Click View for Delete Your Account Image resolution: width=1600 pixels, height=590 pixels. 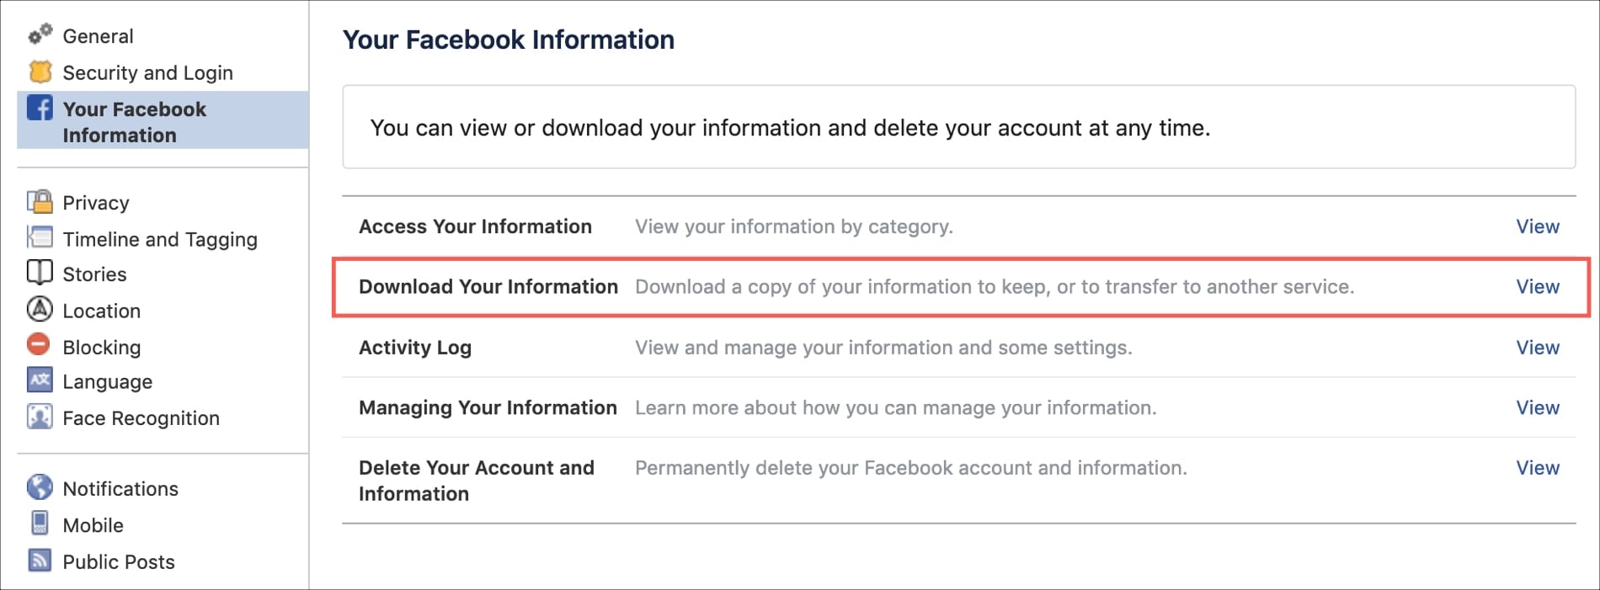1537,468
